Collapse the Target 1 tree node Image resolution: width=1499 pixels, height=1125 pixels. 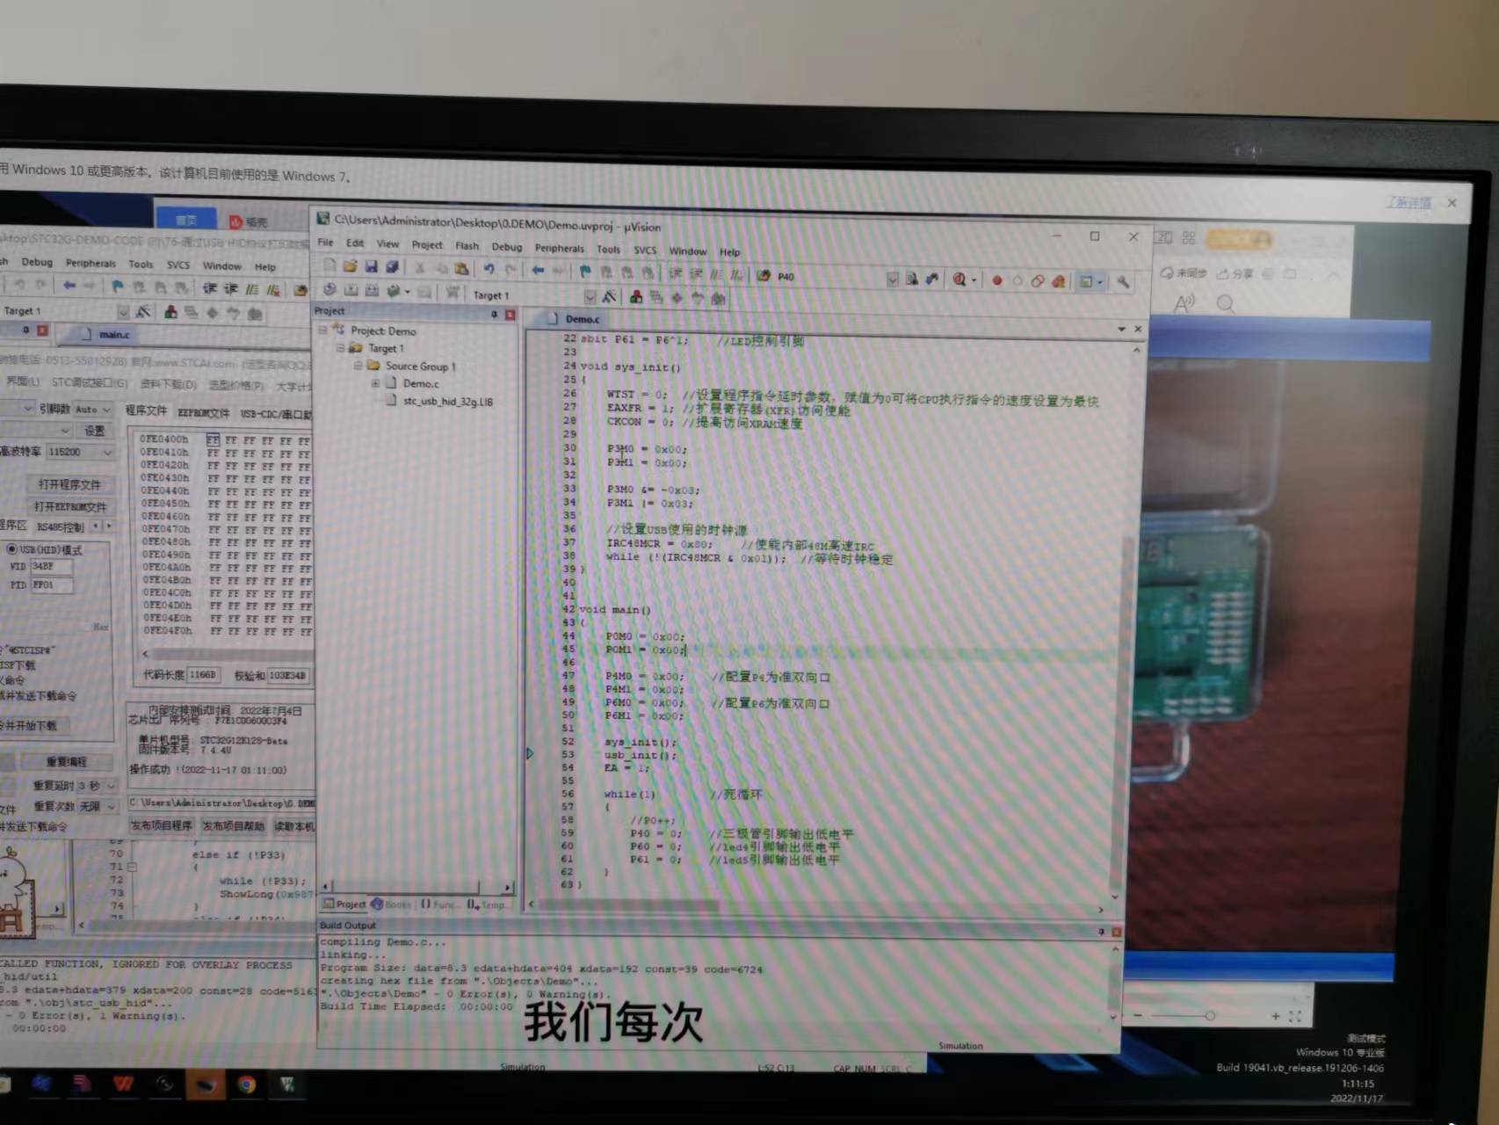click(340, 348)
